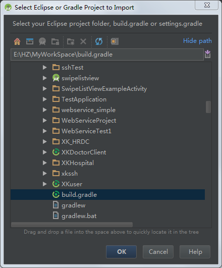Expand the sshTest folder

tap(45, 68)
